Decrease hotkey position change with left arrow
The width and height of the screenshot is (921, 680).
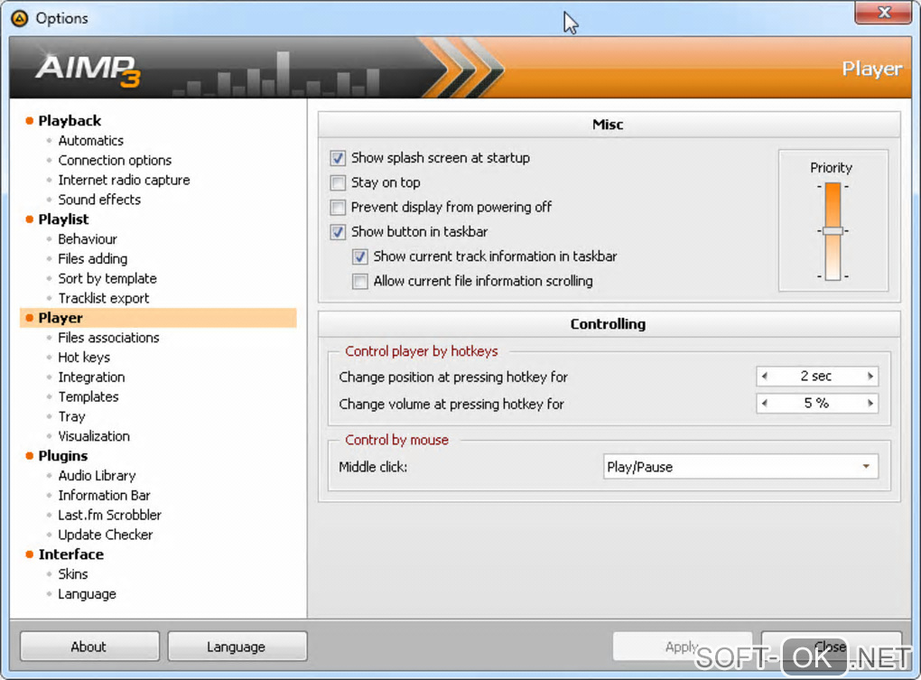[x=764, y=376]
